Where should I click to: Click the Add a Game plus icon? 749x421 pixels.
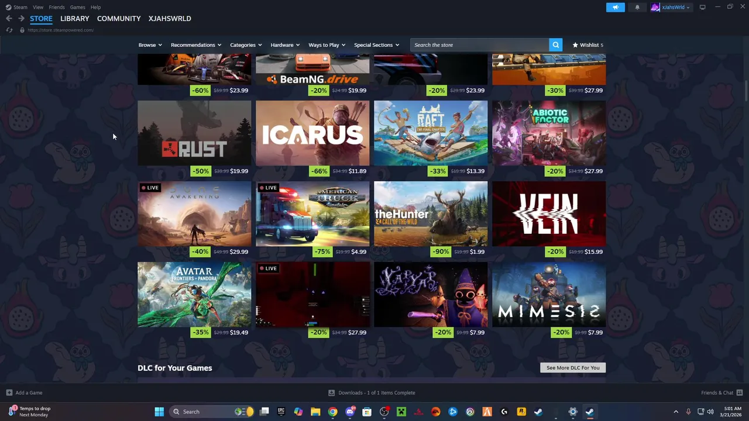pyautogui.click(x=9, y=392)
